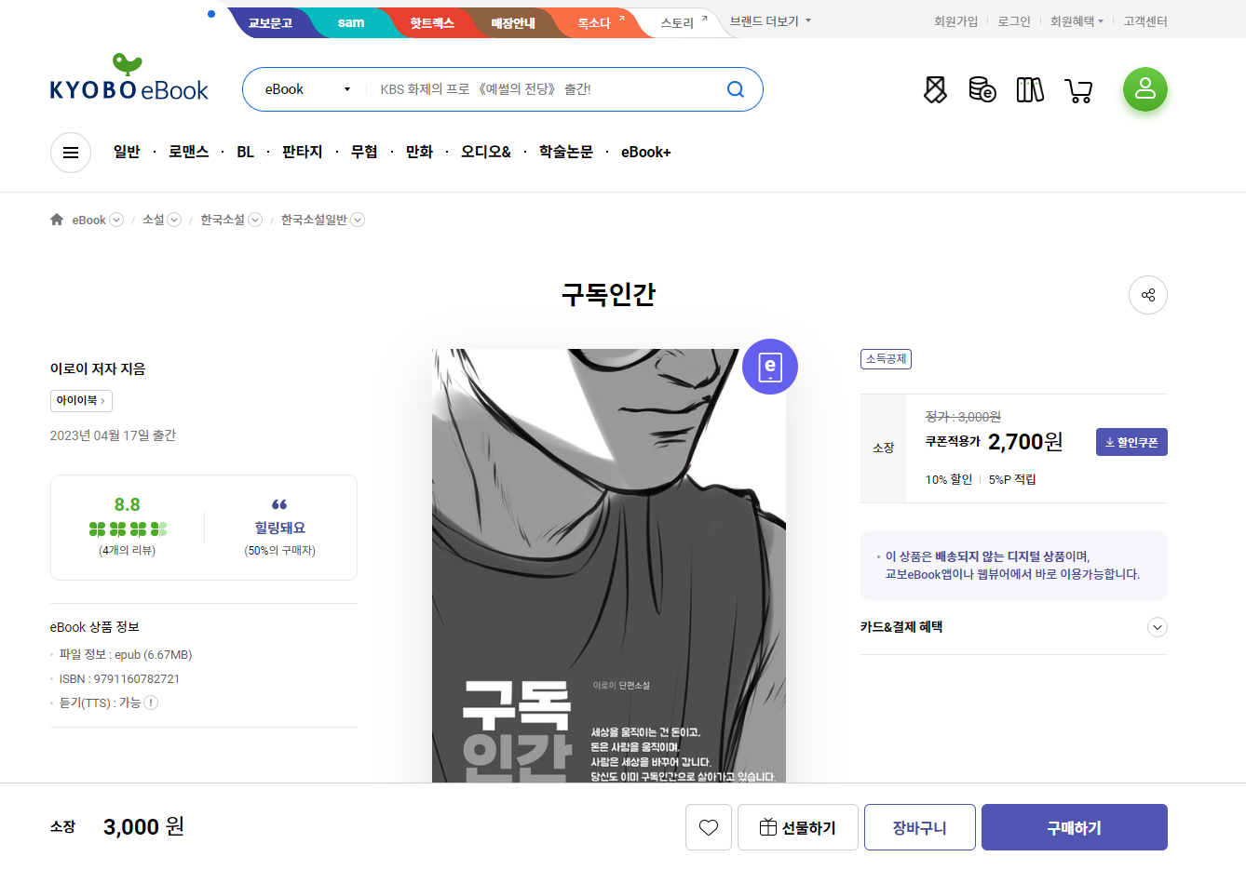
Task: Click the 4개의 리뷰 review count
Action: pos(128,551)
